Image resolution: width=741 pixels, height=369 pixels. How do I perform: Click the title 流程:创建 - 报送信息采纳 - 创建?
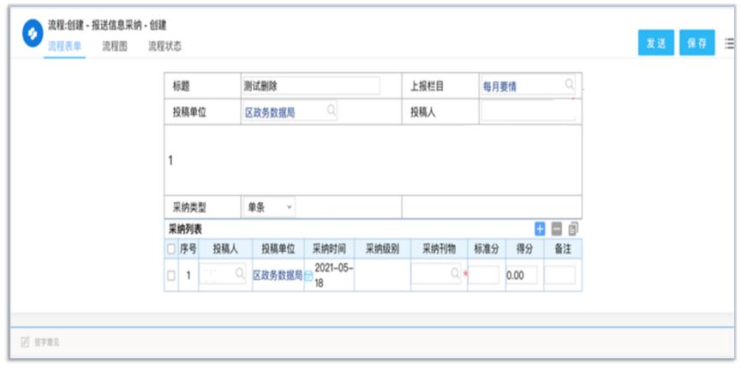(107, 26)
